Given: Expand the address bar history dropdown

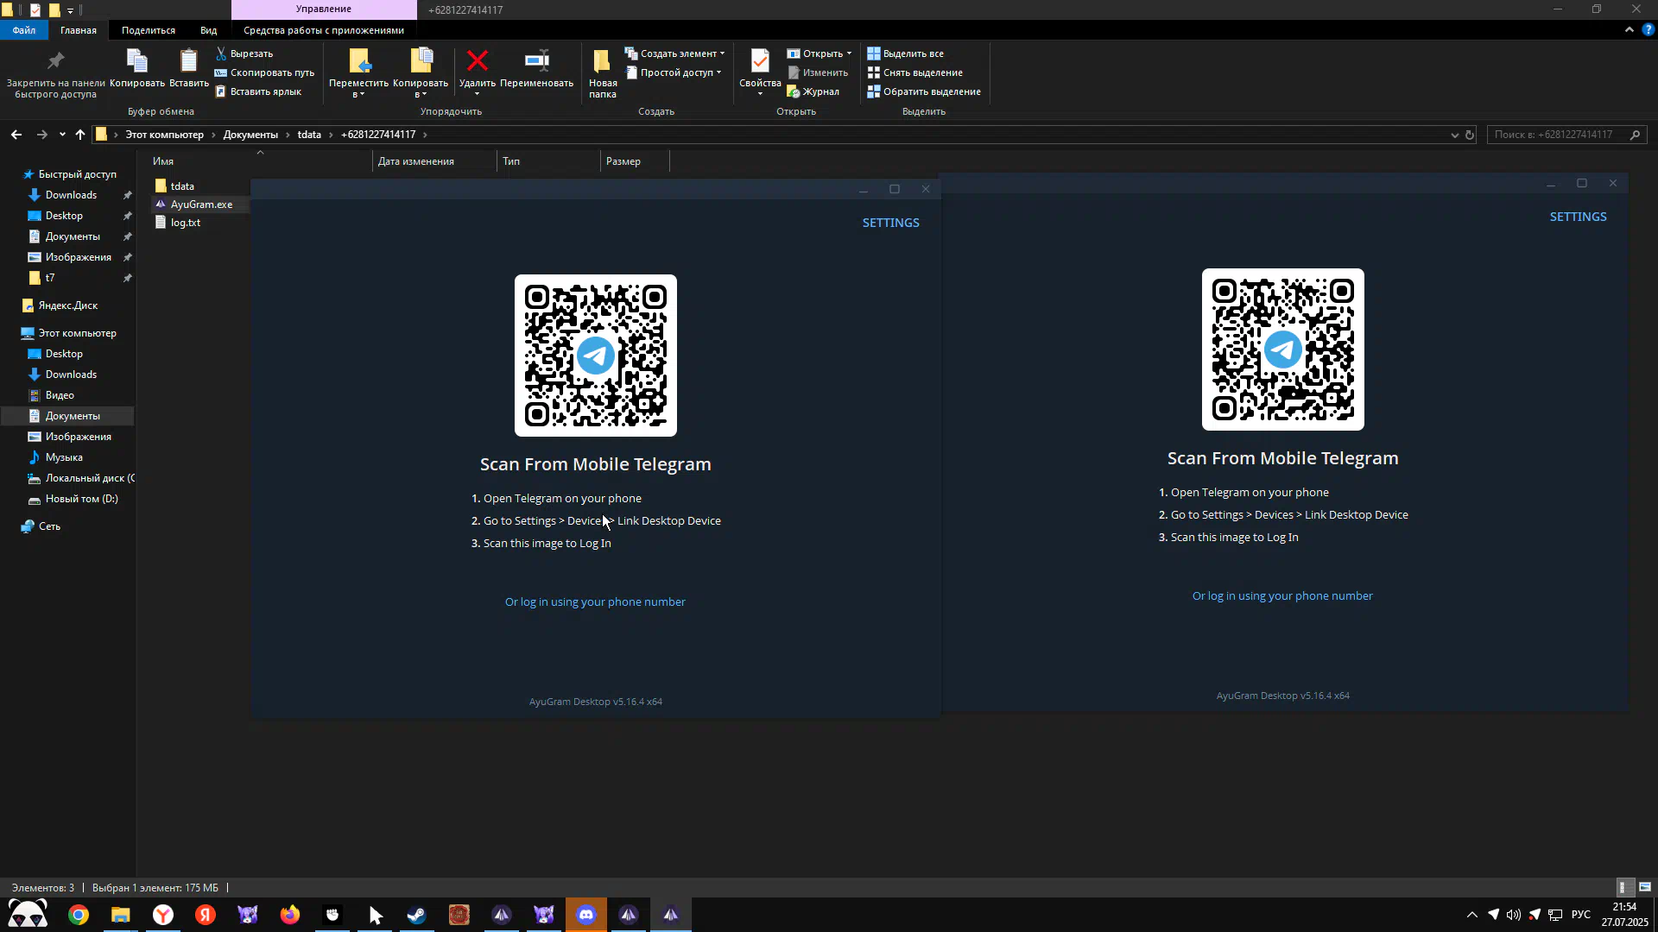Looking at the screenshot, I should (x=1454, y=135).
